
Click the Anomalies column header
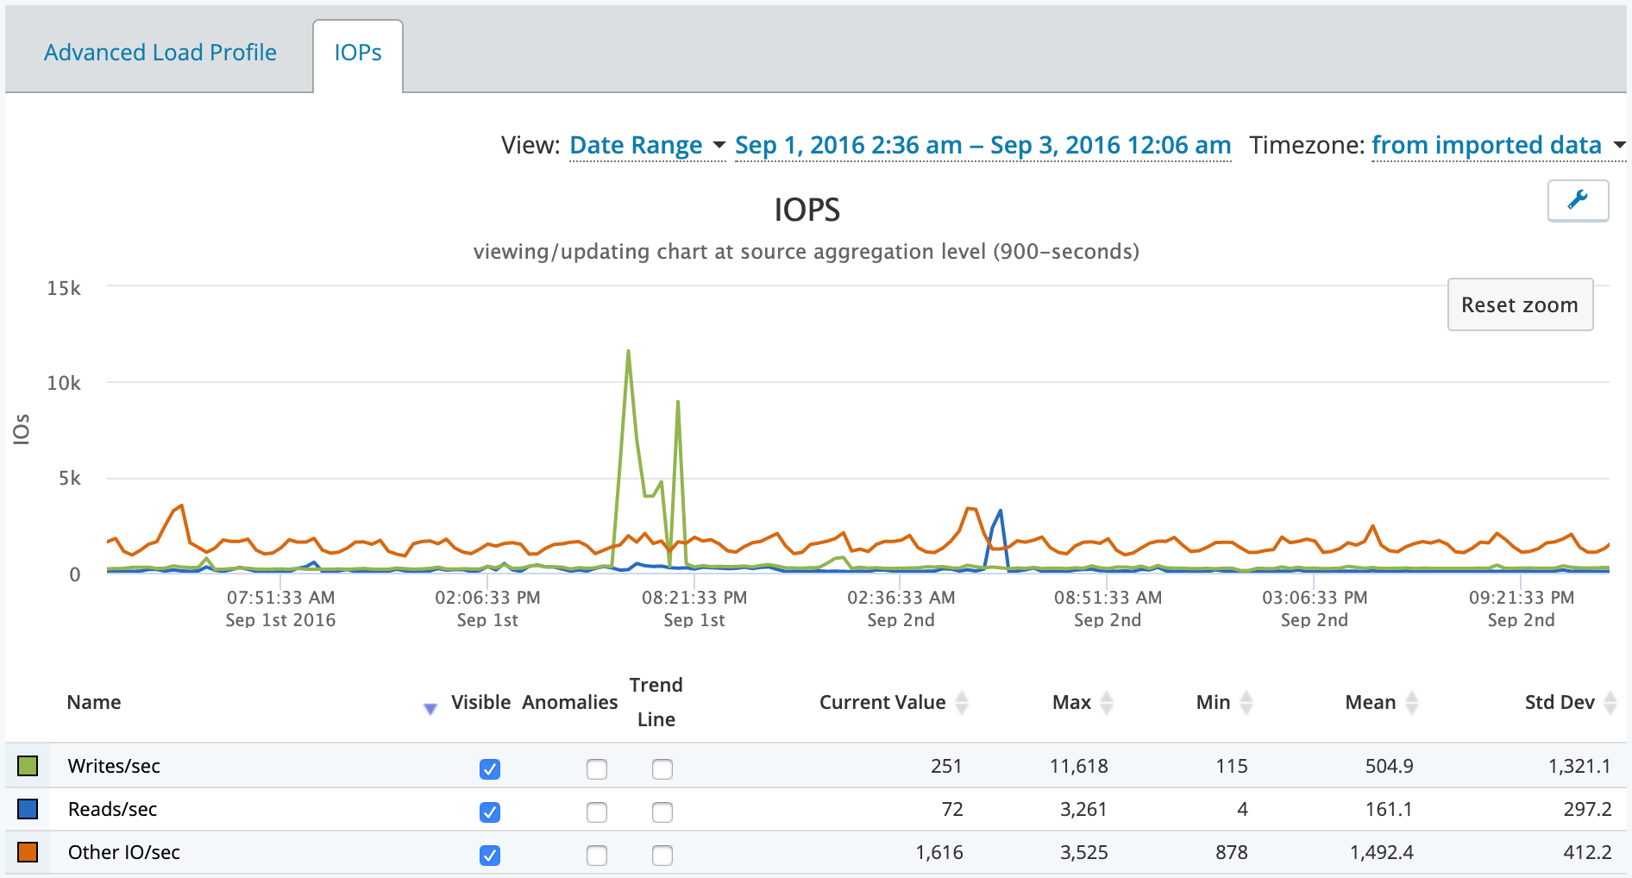[569, 702]
